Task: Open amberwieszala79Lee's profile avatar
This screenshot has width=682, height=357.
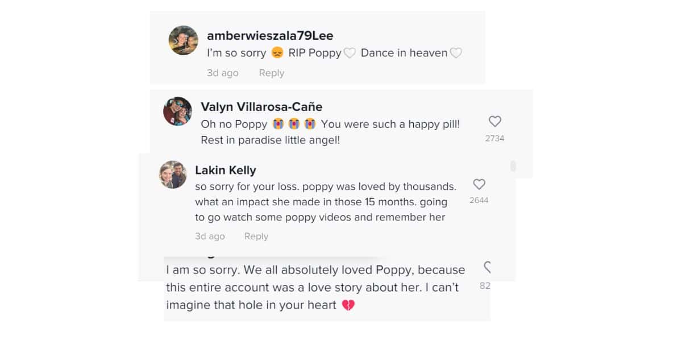Action: pos(183,40)
